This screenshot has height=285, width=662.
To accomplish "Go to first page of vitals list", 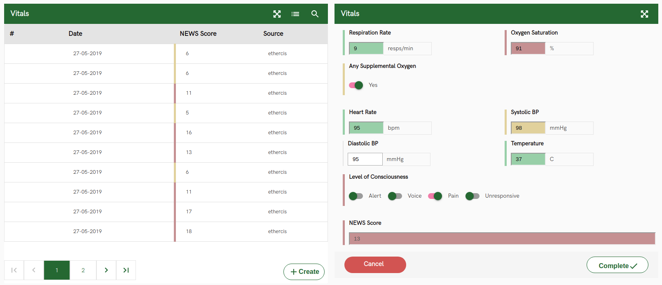I will [x=14, y=270].
